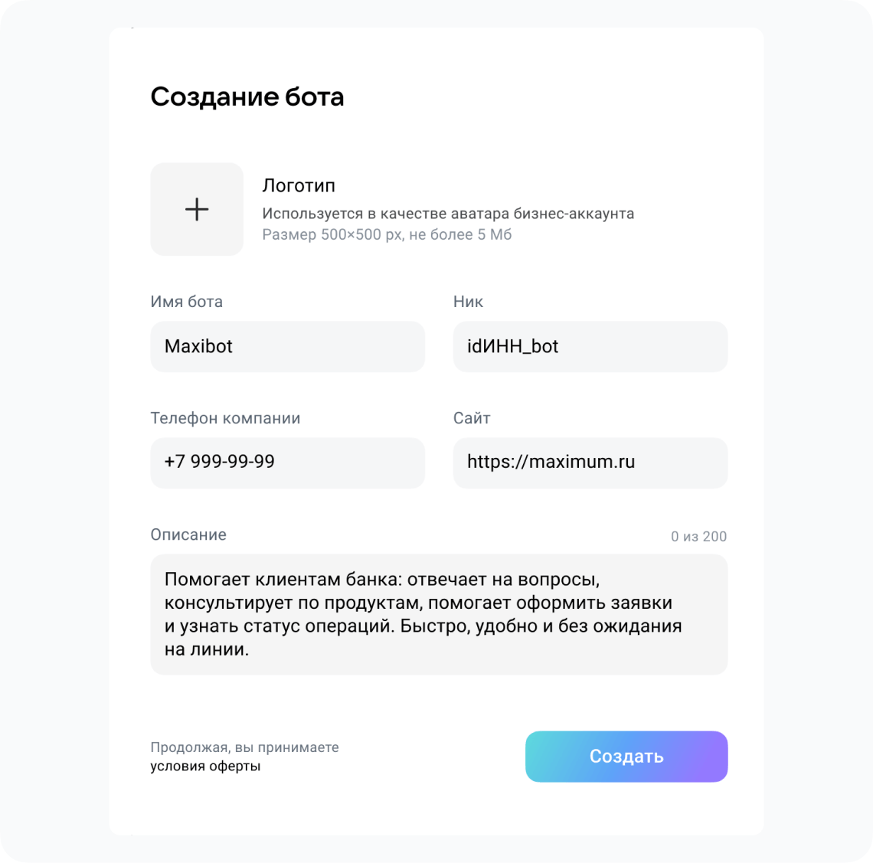Select the Ник field with idИНН_bot
The image size is (873, 863).
(590, 346)
